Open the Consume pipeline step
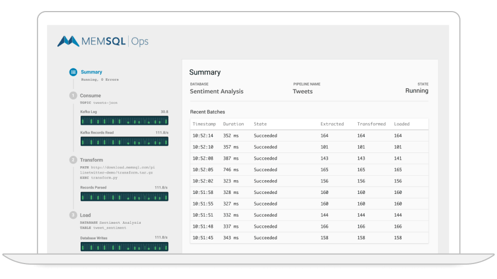This screenshot has height=279, width=497. (91, 96)
